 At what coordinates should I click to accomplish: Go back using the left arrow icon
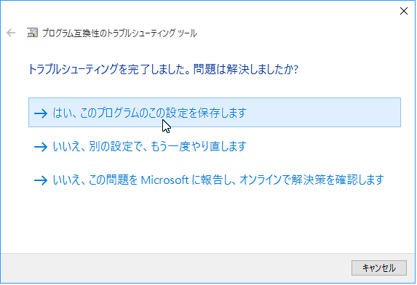click(x=11, y=33)
